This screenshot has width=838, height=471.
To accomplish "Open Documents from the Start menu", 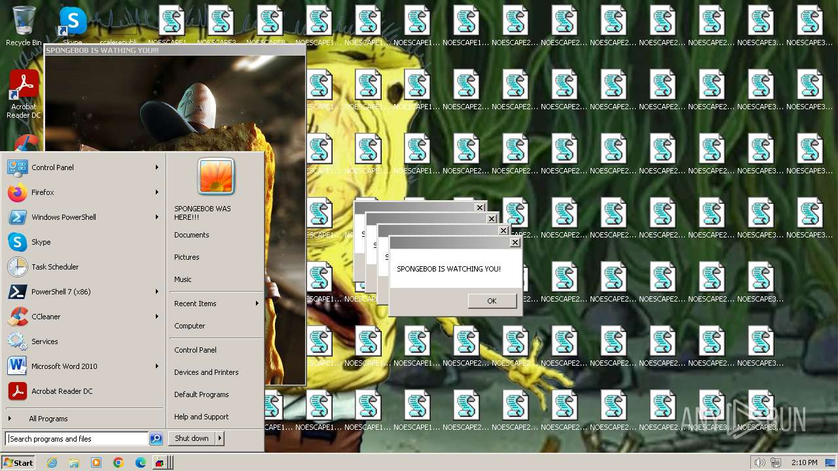I will [215, 235].
